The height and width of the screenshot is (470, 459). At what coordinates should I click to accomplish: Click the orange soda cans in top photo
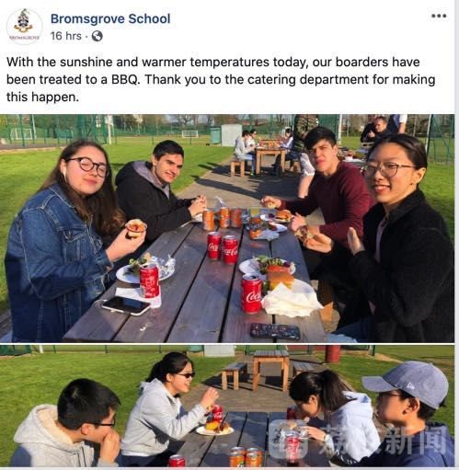coord(223,218)
